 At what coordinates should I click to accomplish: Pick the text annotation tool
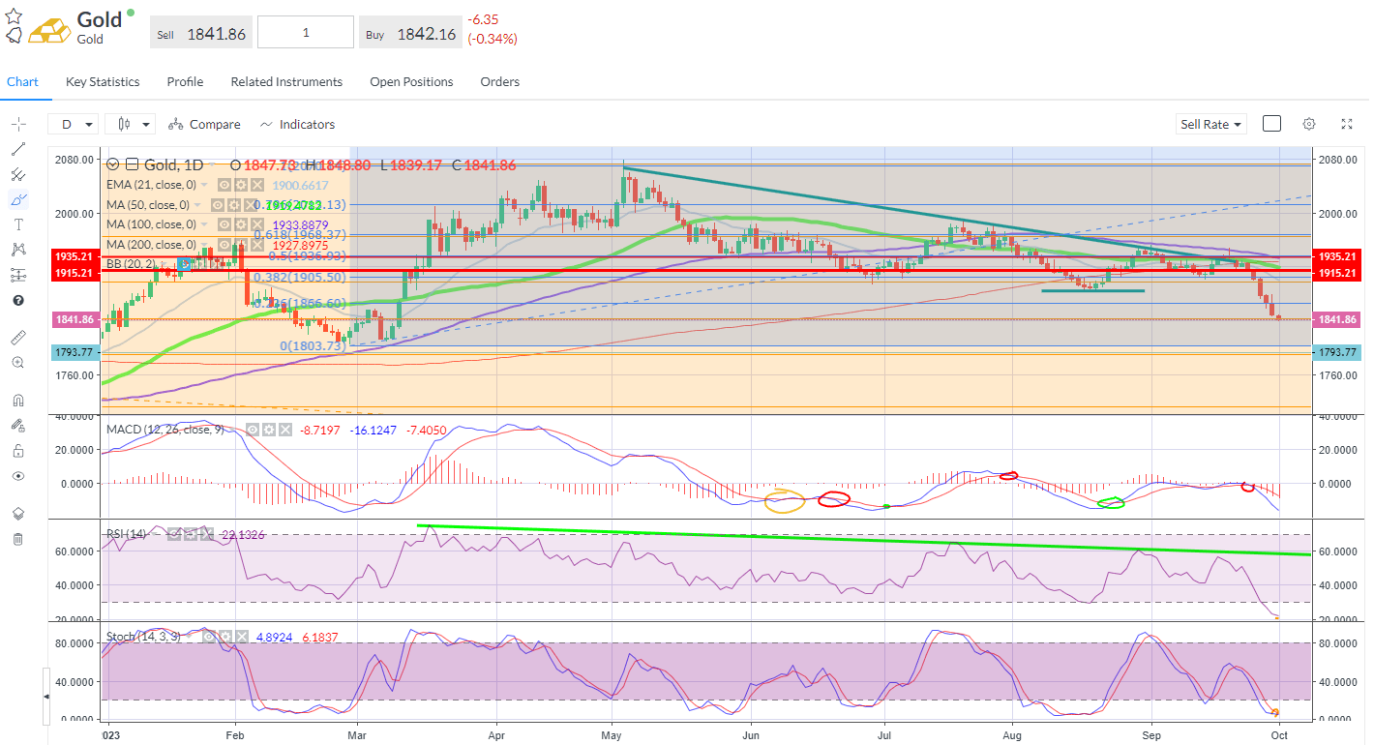click(x=18, y=224)
